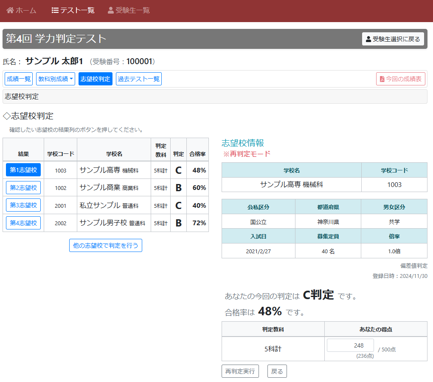Viewport: 433px width, 382px height.
Task: Click the home icon in the navbar
Action: (10, 10)
